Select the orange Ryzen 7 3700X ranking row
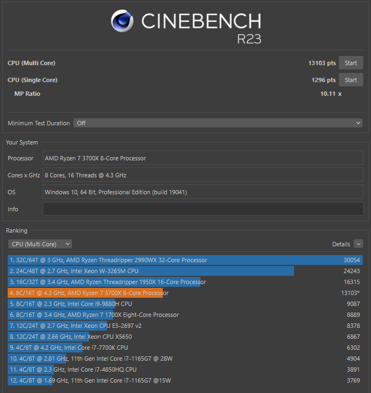Image resolution: width=371 pixels, height=393 pixels. [x=185, y=293]
